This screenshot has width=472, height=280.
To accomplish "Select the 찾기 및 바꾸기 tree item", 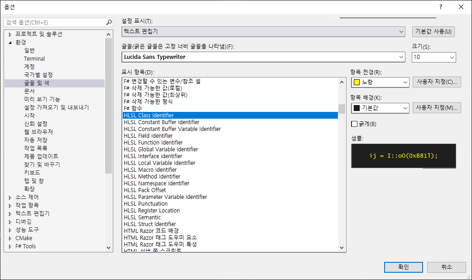I will (42, 164).
